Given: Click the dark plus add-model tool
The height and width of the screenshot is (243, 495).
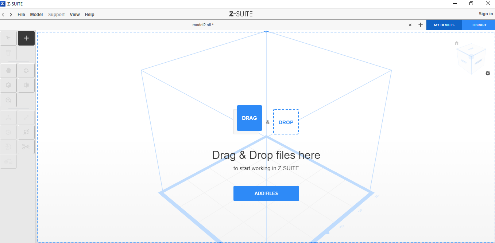Looking at the screenshot, I should pos(26,38).
